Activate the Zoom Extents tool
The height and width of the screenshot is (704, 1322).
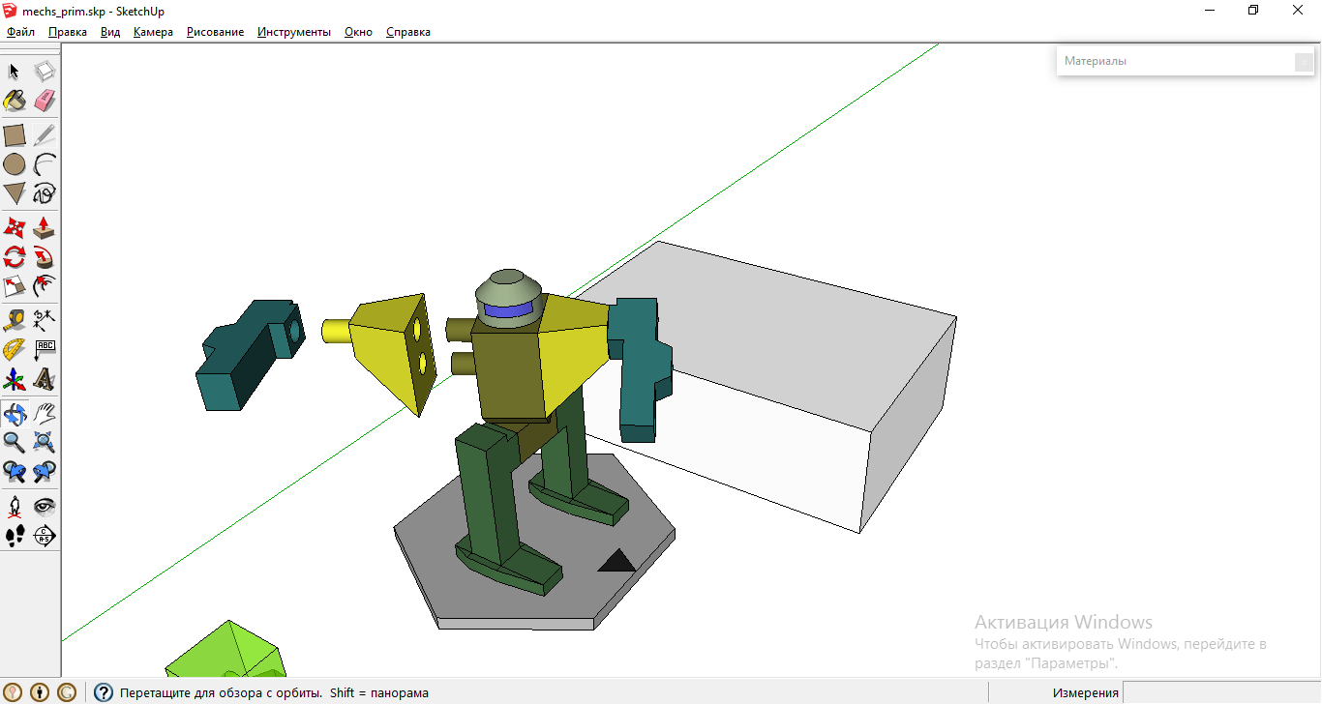coord(45,443)
